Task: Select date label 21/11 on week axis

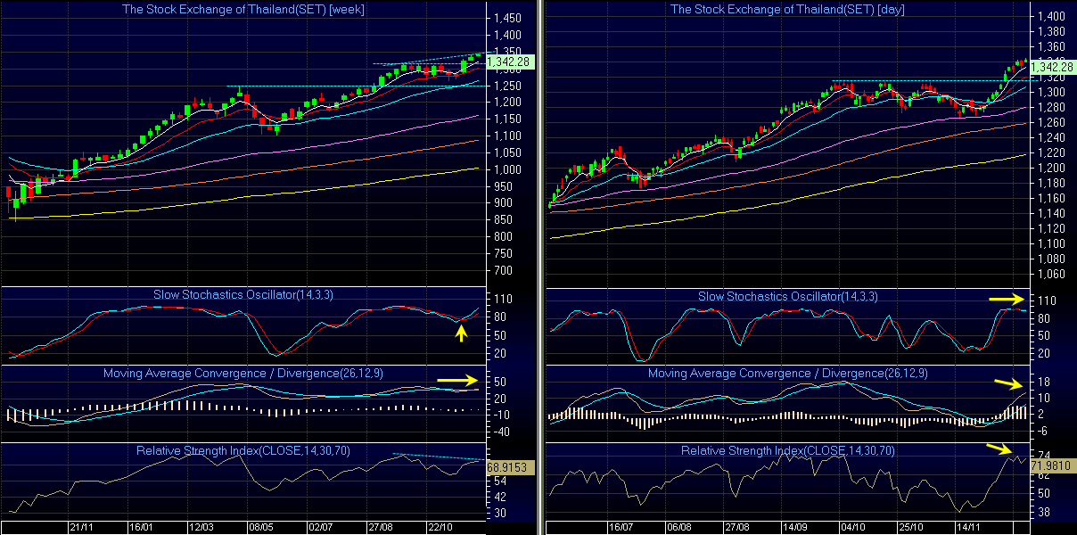Action: (x=82, y=528)
